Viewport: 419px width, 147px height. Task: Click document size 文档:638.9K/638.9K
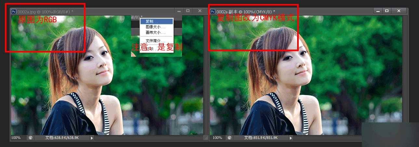point(62,138)
